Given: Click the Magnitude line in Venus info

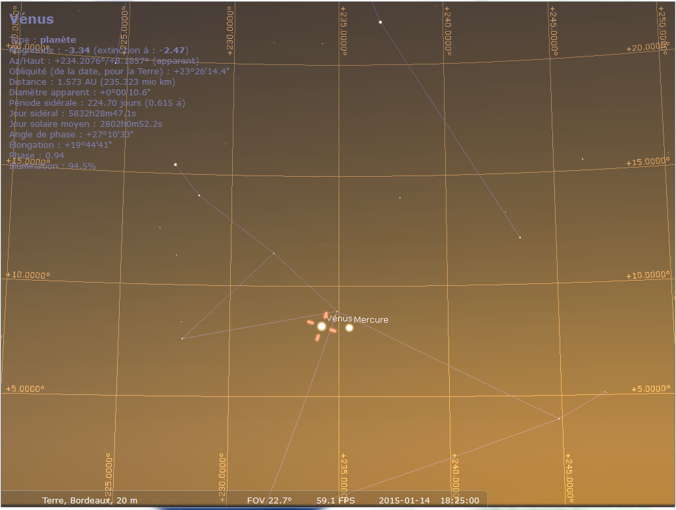Looking at the screenshot, I should (x=99, y=51).
